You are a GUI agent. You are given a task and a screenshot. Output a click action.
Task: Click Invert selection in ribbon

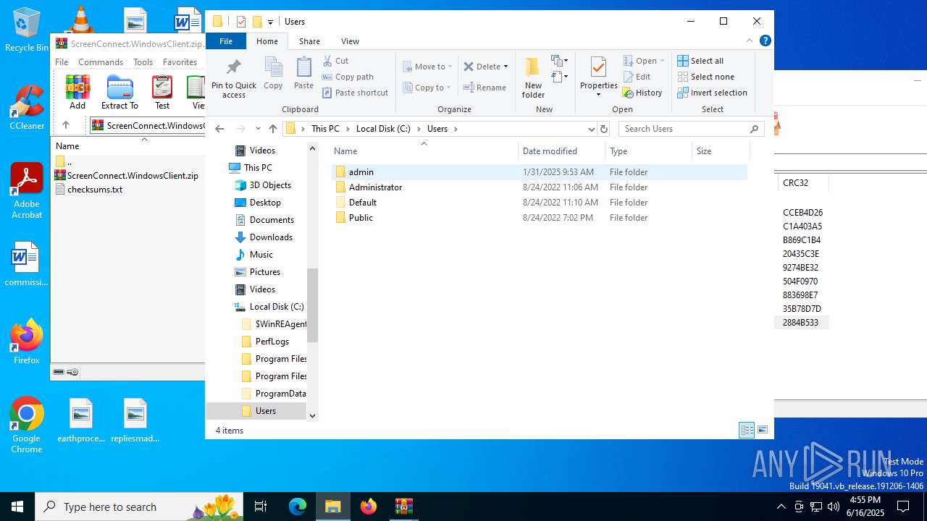[712, 93]
